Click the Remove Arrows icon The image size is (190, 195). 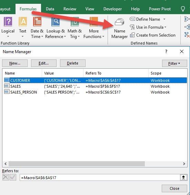[187, 35]
